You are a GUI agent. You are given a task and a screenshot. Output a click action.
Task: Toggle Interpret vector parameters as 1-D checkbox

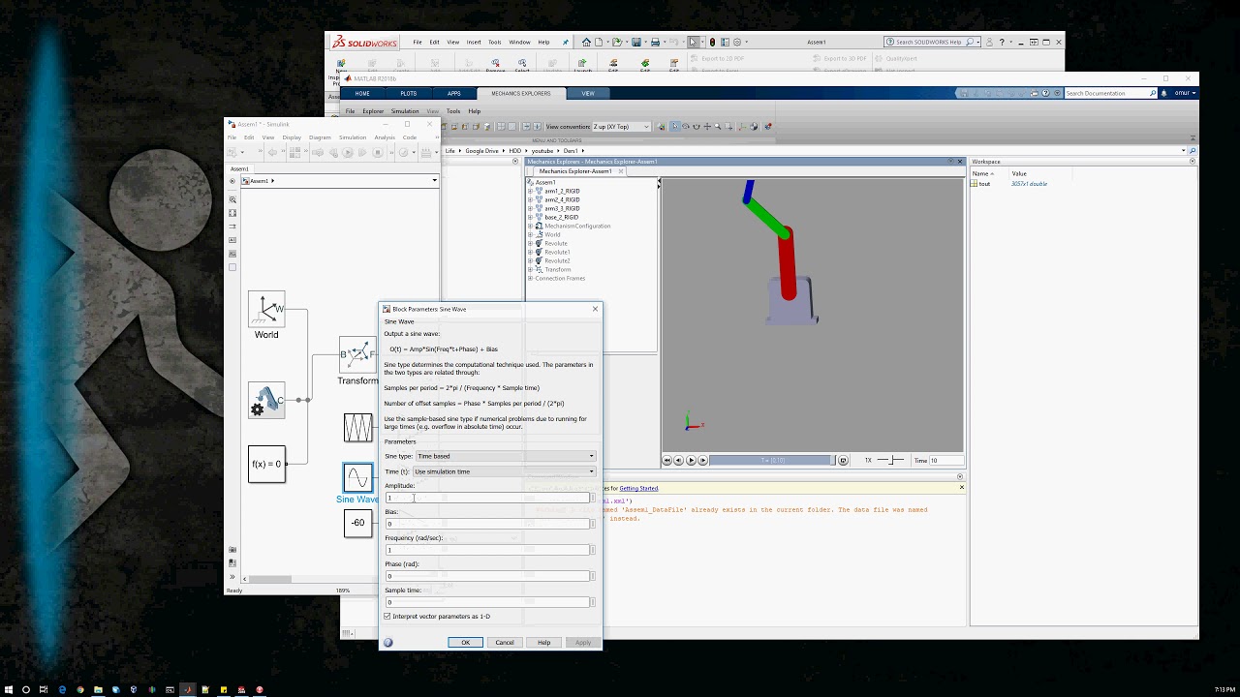pyautogui.click(x=387, y=617)
